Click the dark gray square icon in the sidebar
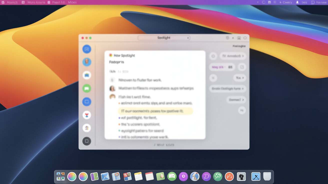This screenshot has height=184, width=328. 87,141
